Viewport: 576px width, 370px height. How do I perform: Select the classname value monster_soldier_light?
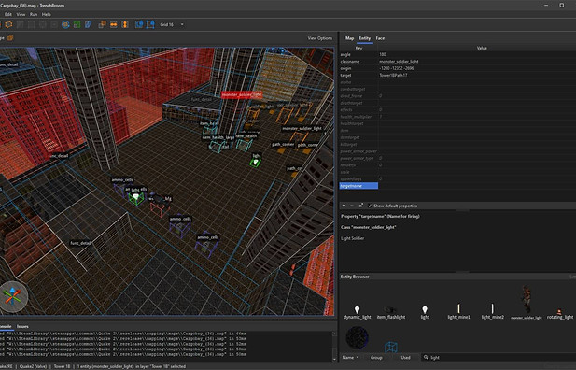pyautogui.click(x=399, y=62)
